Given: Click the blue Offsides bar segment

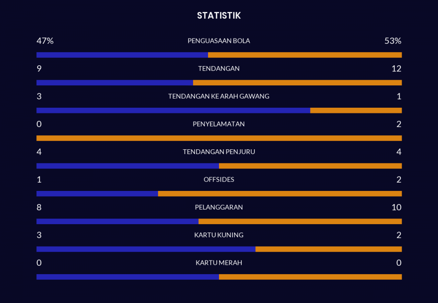Looking at the screenshot, I should coord(97,194).
